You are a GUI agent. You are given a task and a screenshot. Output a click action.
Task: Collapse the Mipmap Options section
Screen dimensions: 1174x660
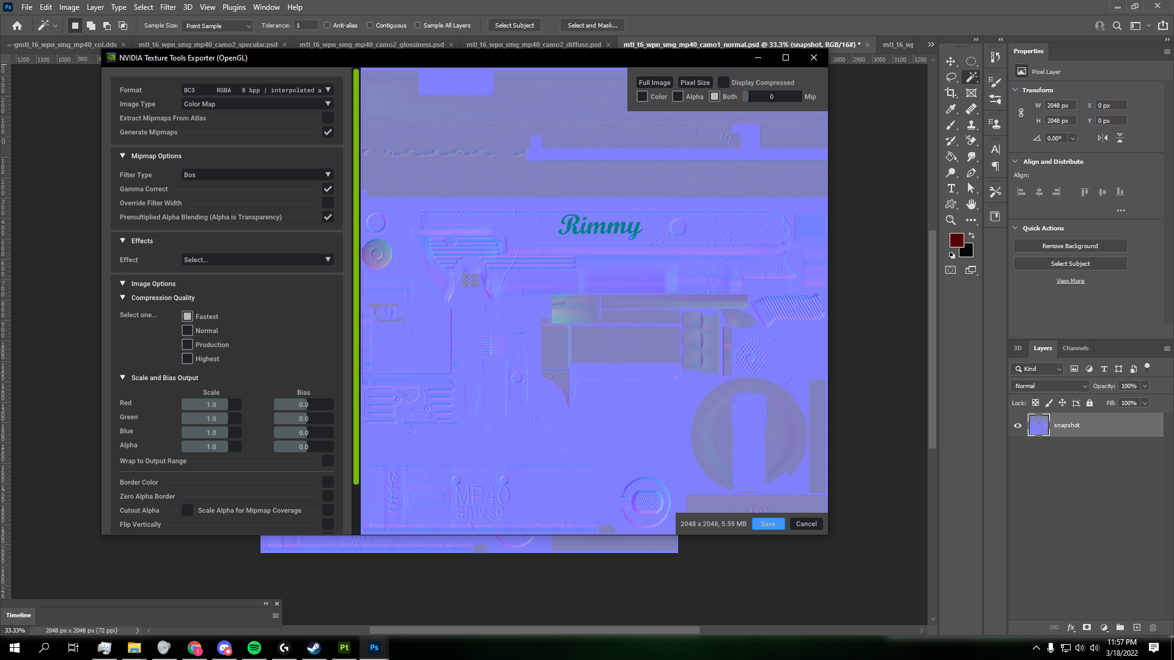(122, 156)
